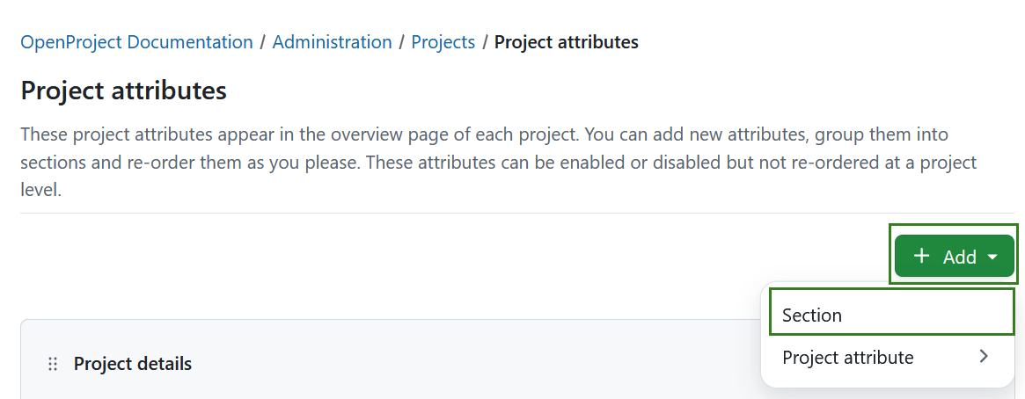1025x399 pixels.
Task: Click the slash before Project attributes breadcrumb
Action: click(485, 42)
